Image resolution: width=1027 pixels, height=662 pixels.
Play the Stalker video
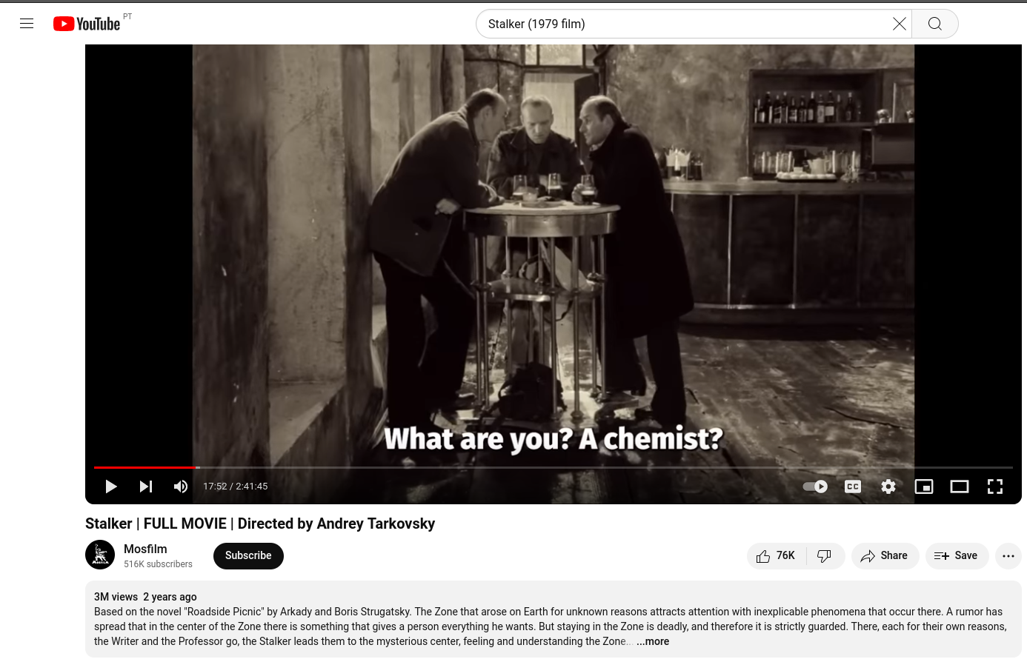click(x=111, y=487)
